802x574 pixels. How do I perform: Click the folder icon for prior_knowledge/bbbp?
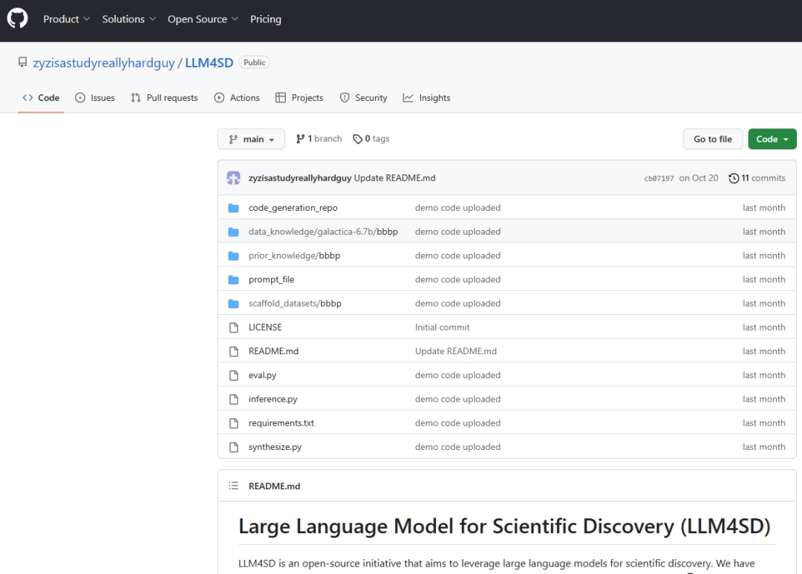[x=233, y=255]
